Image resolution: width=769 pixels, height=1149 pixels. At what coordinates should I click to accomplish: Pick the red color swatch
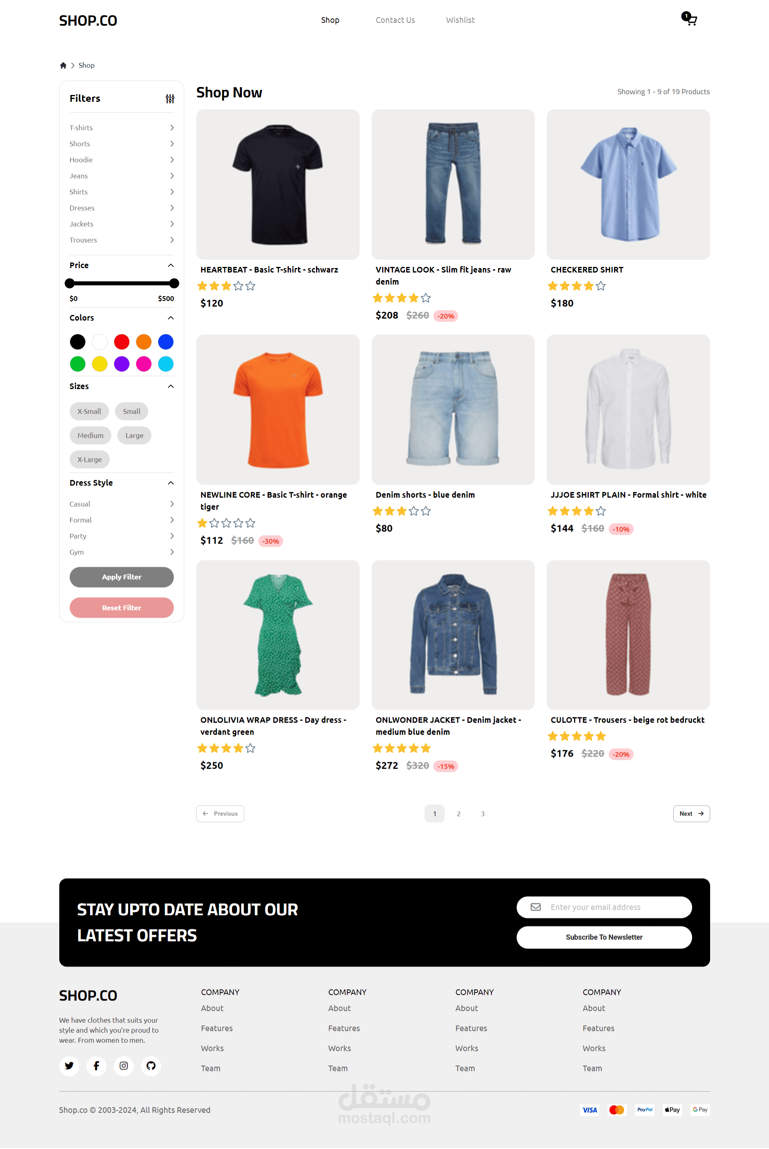click(122, 342)
